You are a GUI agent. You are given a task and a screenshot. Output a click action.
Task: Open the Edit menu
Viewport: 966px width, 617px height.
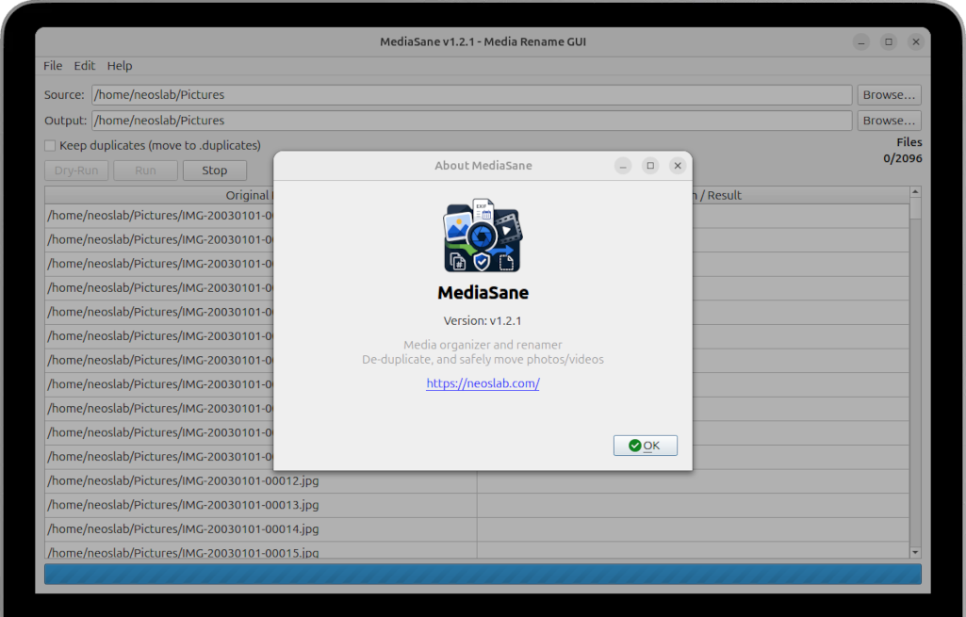(85, 66)
